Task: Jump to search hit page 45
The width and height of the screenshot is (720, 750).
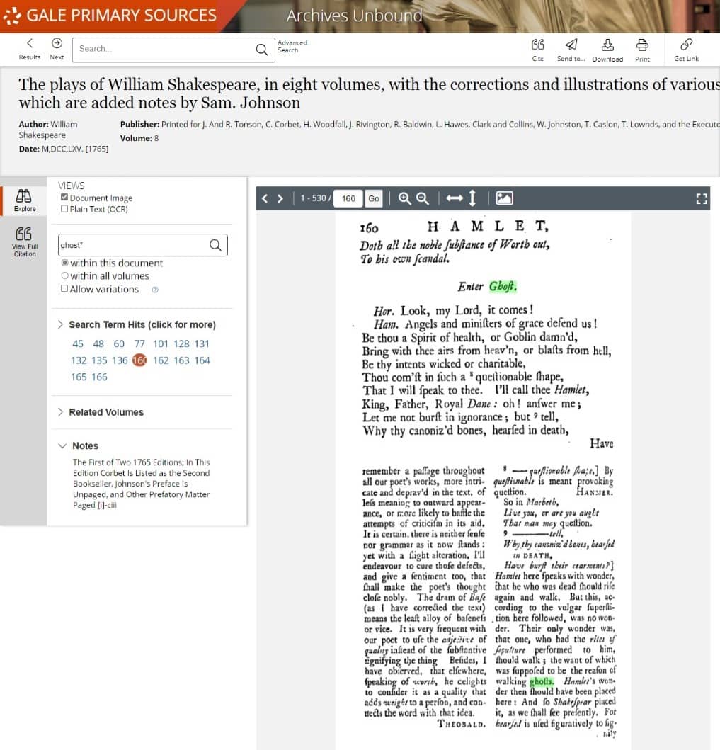Action: [x=78, y=343]
